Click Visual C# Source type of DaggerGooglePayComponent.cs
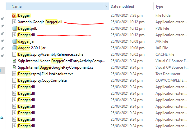The image size is (190, 129). click(172, 67)
